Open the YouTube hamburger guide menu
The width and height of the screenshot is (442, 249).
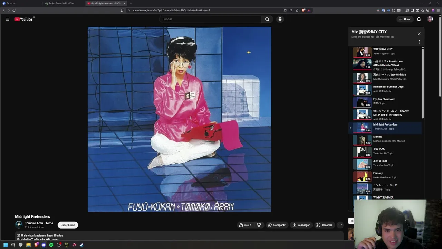coord(7,19)
